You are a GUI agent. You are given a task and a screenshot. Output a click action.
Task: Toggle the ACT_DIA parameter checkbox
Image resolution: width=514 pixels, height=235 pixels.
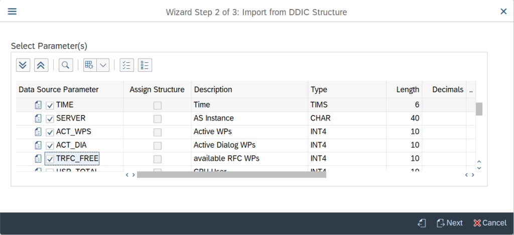tap(50, 146)
